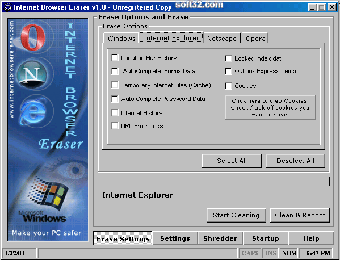
Task: Click the Microsoft Windows flag logo
Action: [48, 194]
